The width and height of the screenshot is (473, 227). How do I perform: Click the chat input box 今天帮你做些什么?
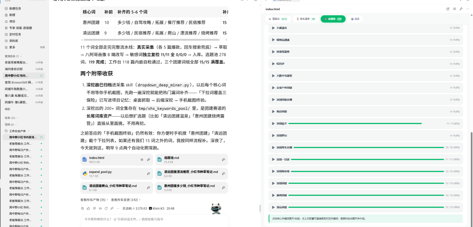point(155,220)
